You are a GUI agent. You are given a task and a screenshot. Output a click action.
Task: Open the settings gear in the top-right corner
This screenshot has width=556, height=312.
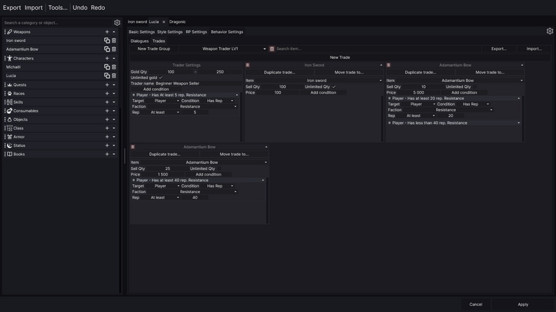tap(550, 31)
